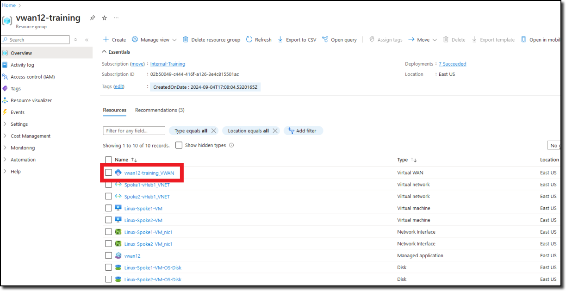Click the disk icon for Linux-Spoke1-VM-OS-Disk
The width and height of the screenshot is (566, 291).
tap(118, 267)
